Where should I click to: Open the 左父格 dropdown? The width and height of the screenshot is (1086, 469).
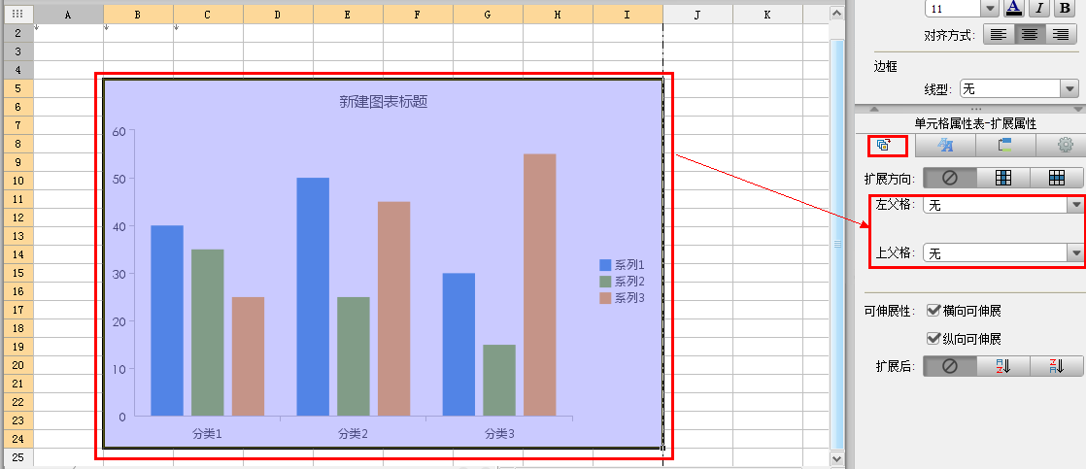tap(1074, 205)
